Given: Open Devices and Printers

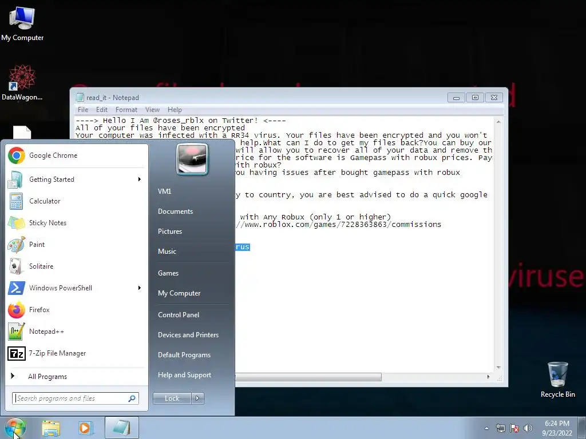Looking at the screenshot, I should [188, 335].
